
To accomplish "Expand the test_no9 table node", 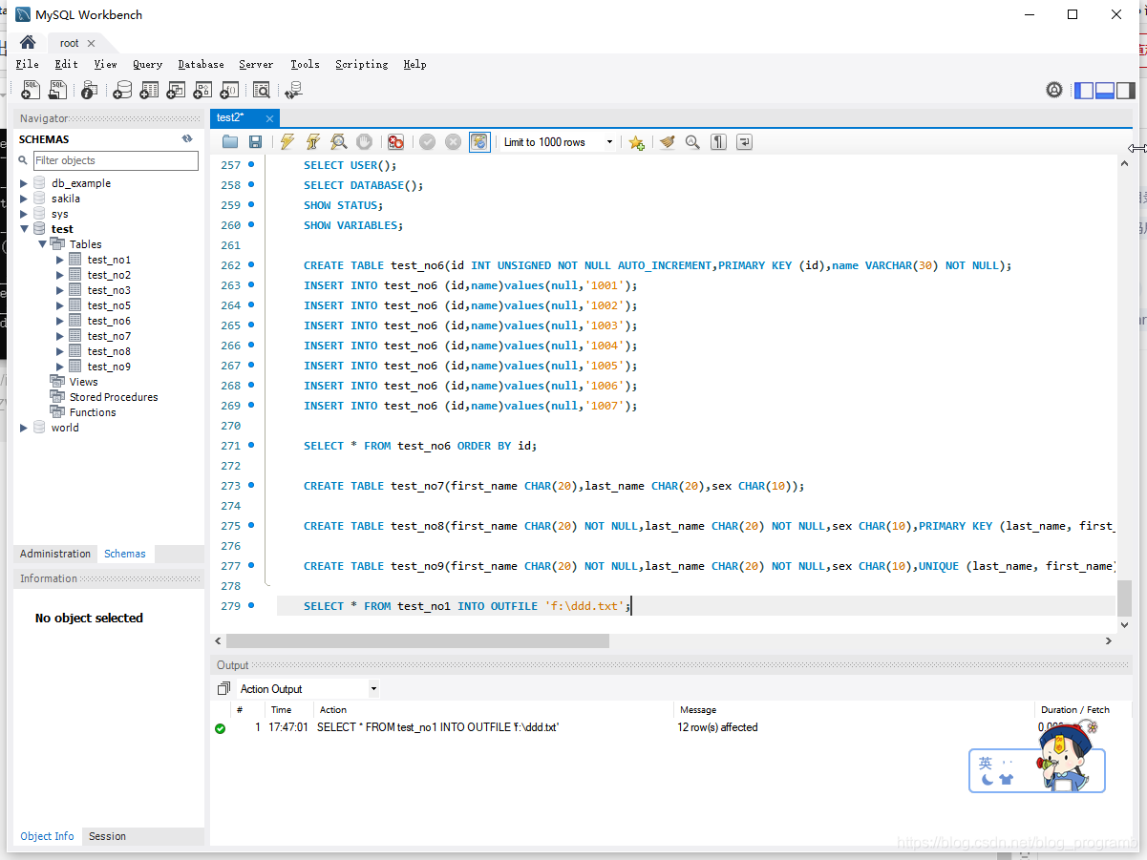I will [60, 367].
